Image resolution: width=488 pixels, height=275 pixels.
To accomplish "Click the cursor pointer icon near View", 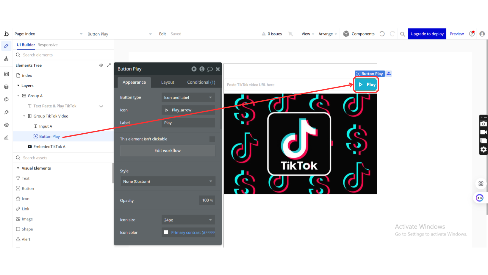I will click(291, 34).
